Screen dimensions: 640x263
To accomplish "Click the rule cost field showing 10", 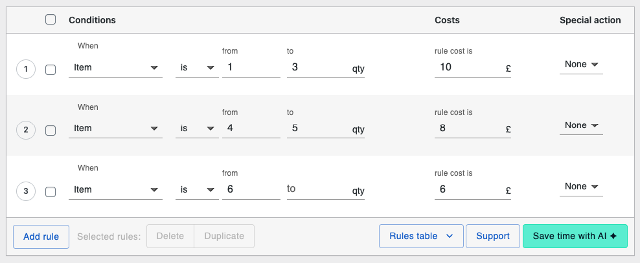I will coord(468,67).
